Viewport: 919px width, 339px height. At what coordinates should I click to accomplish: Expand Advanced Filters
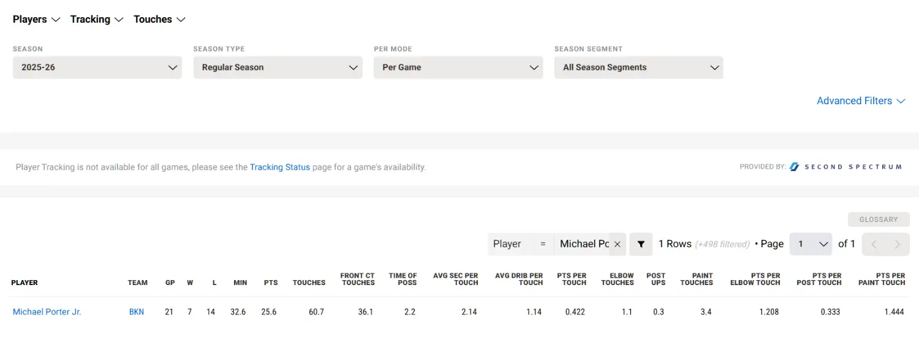861,101
